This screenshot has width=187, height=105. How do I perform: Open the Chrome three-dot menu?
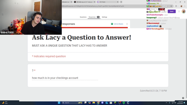pyautogui.click(x=185, y=6)
